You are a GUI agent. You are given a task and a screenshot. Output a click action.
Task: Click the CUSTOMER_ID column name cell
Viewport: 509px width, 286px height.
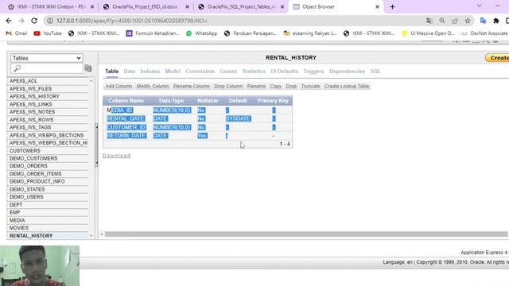(126, 127)
